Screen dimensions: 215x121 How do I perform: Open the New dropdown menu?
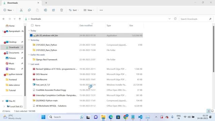coord(9,10)
